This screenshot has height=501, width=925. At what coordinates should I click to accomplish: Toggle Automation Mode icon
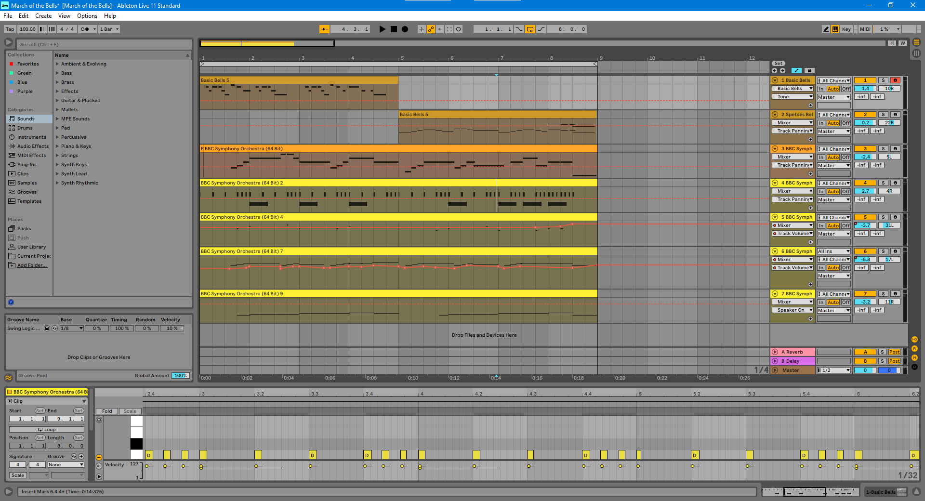(796, 71)
